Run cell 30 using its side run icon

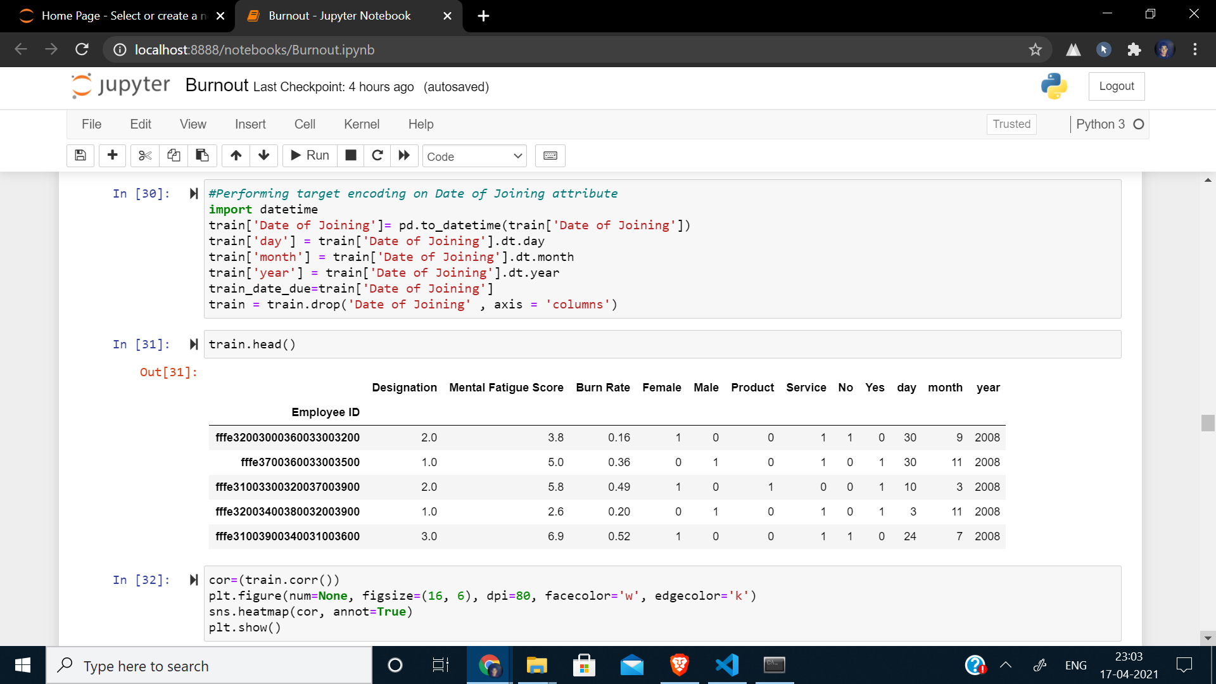point(194,193)
